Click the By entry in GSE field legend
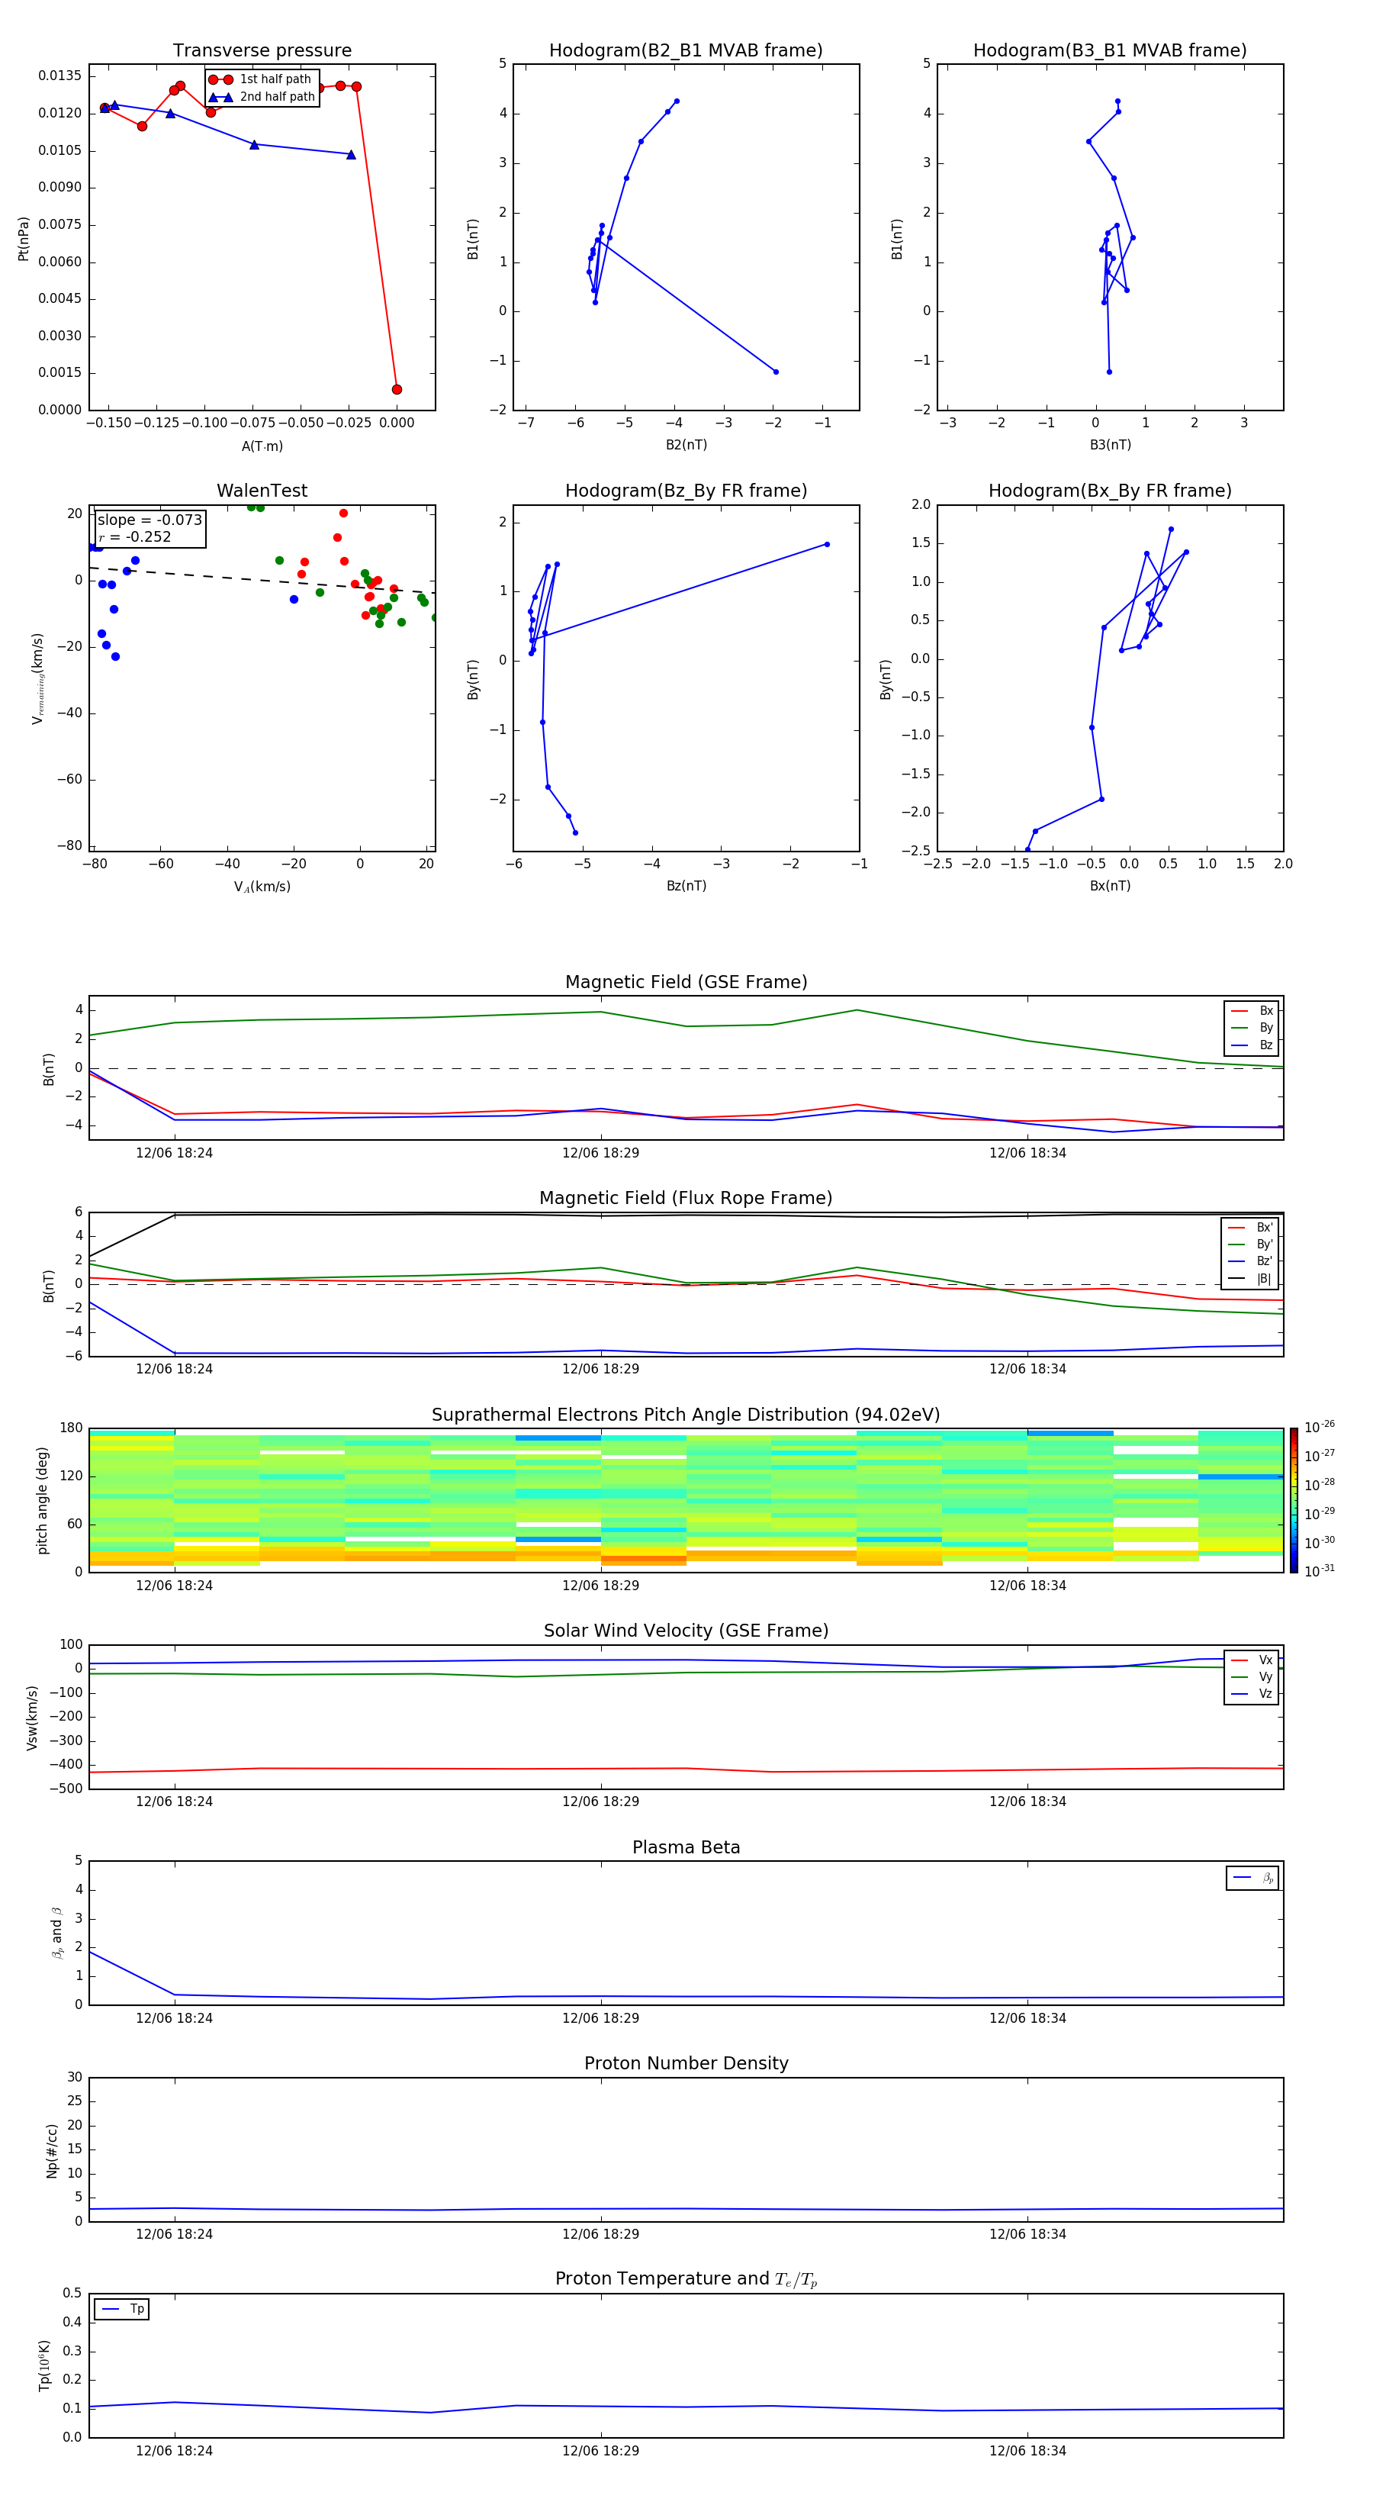 [1252, 1029]
